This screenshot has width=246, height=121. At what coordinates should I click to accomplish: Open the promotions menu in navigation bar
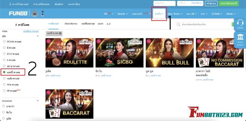[217, 14]
